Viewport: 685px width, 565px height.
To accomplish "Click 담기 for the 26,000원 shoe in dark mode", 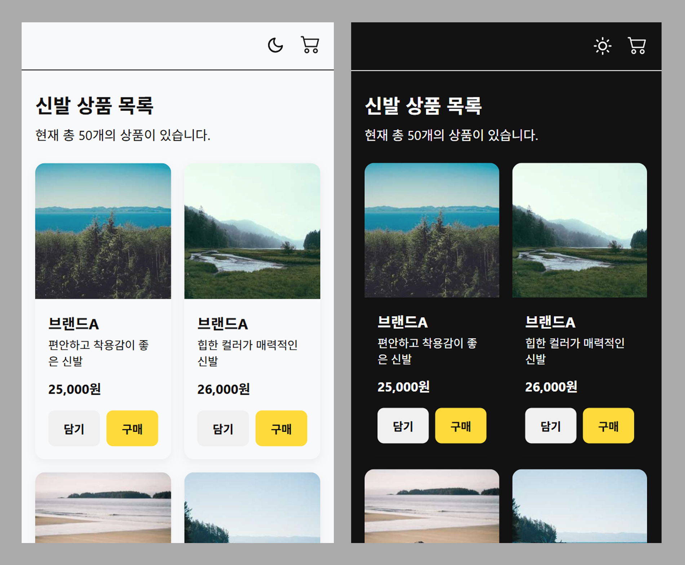I will tap(551, 425).
